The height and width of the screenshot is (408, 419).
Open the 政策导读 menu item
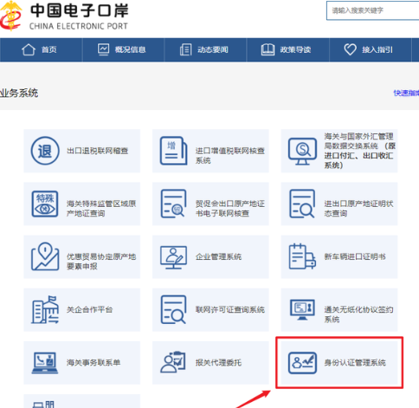pyautogui.click(x=288, y=49)
